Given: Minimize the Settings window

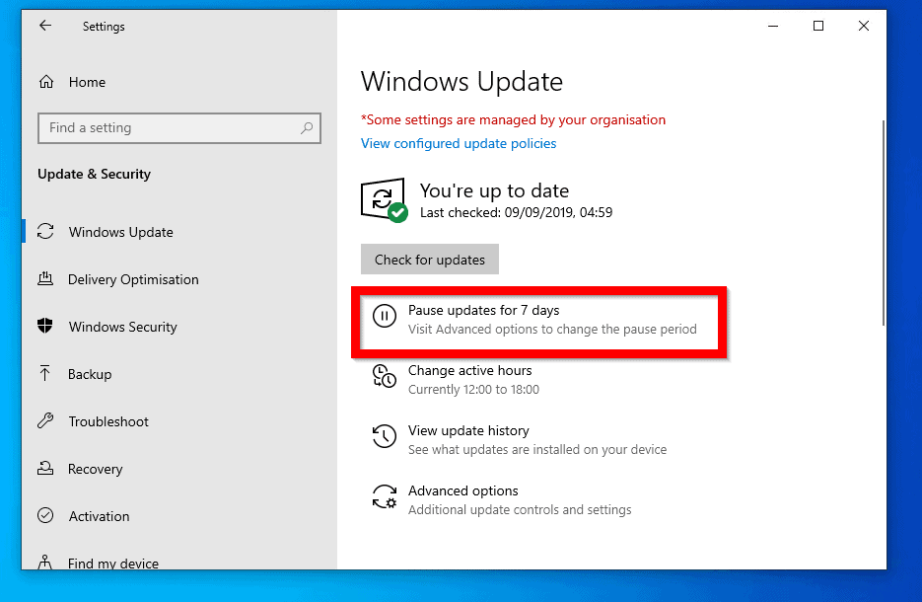Looking at the screenshot, I should (x=773, y=26).
